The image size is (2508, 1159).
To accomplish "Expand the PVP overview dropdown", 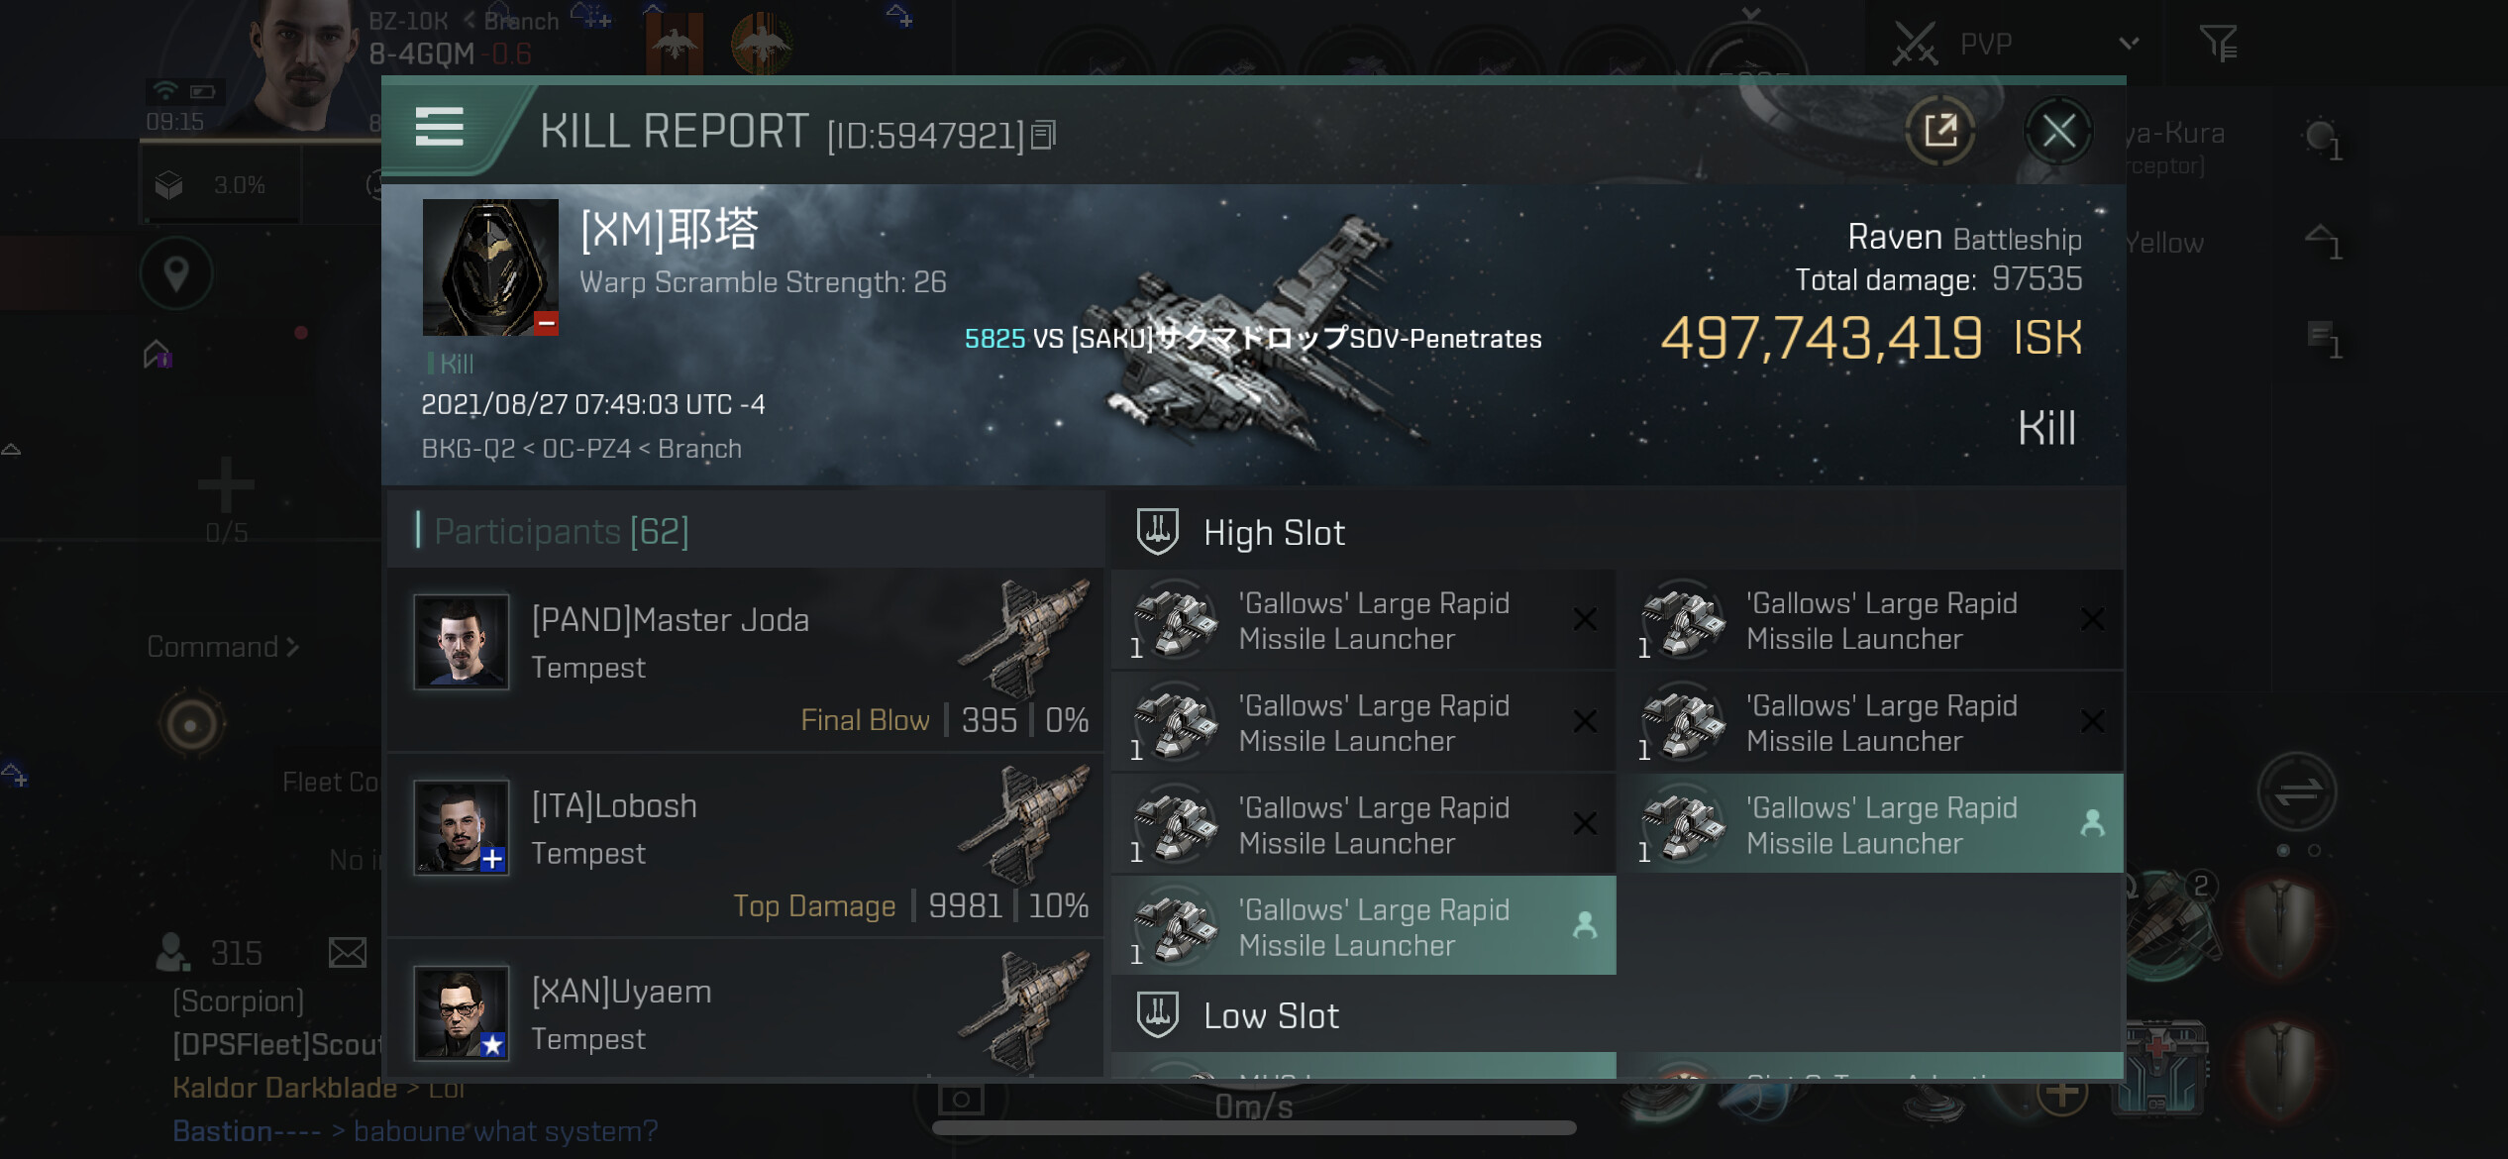I will click(x=2129, y=44).
